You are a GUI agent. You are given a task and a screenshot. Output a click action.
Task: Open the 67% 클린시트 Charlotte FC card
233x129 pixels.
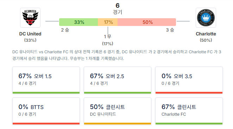coord(189,111)
